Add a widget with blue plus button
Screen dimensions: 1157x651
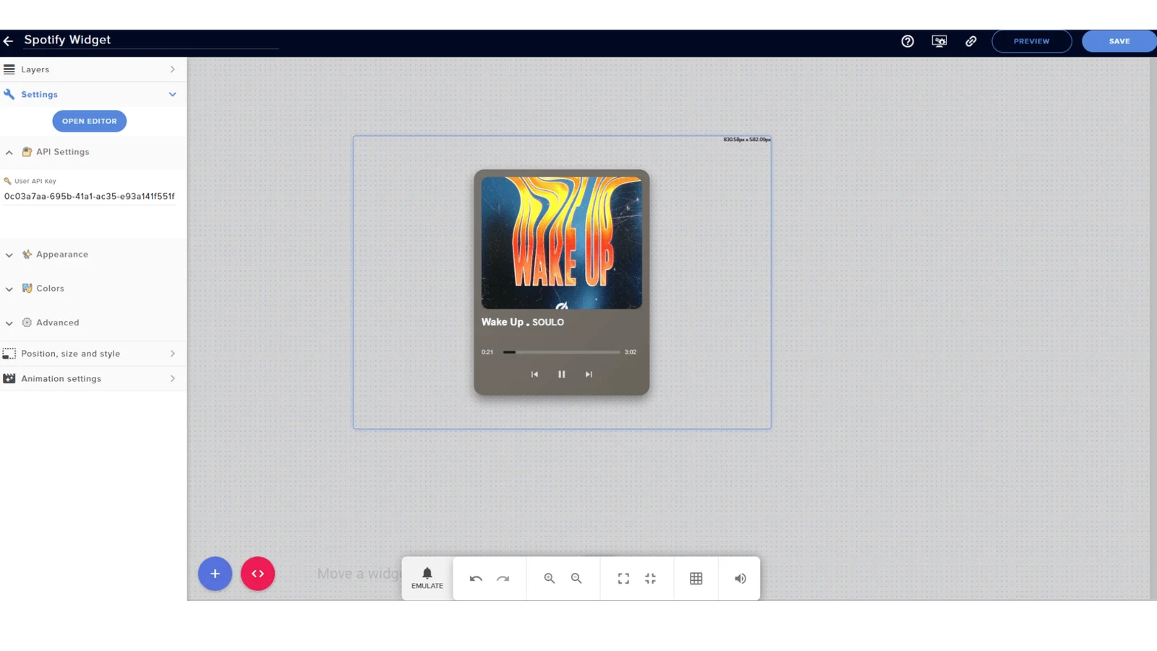(x=215, y=574)
